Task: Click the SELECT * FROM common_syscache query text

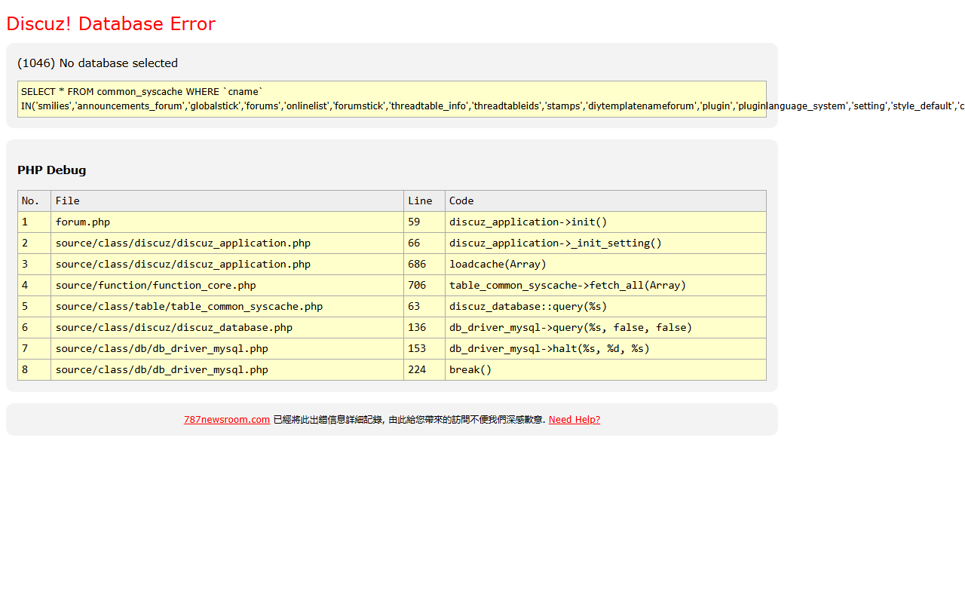Action: click(x=392, y=99)
